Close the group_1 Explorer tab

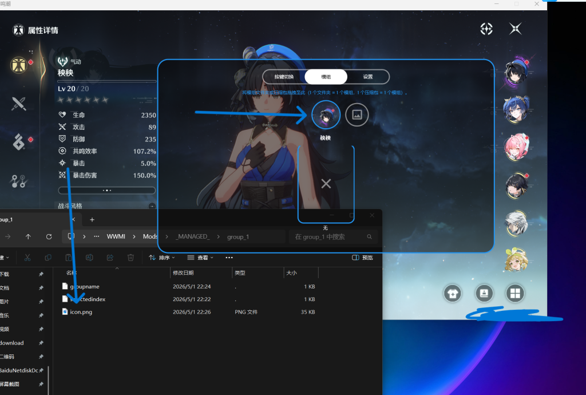coord(73,219)
